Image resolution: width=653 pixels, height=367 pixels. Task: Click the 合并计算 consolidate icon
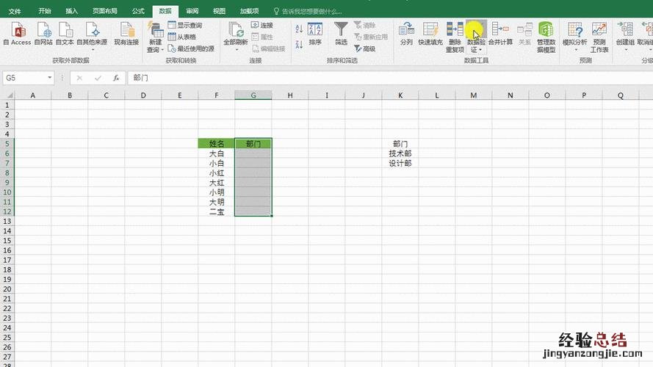point(501,33)
